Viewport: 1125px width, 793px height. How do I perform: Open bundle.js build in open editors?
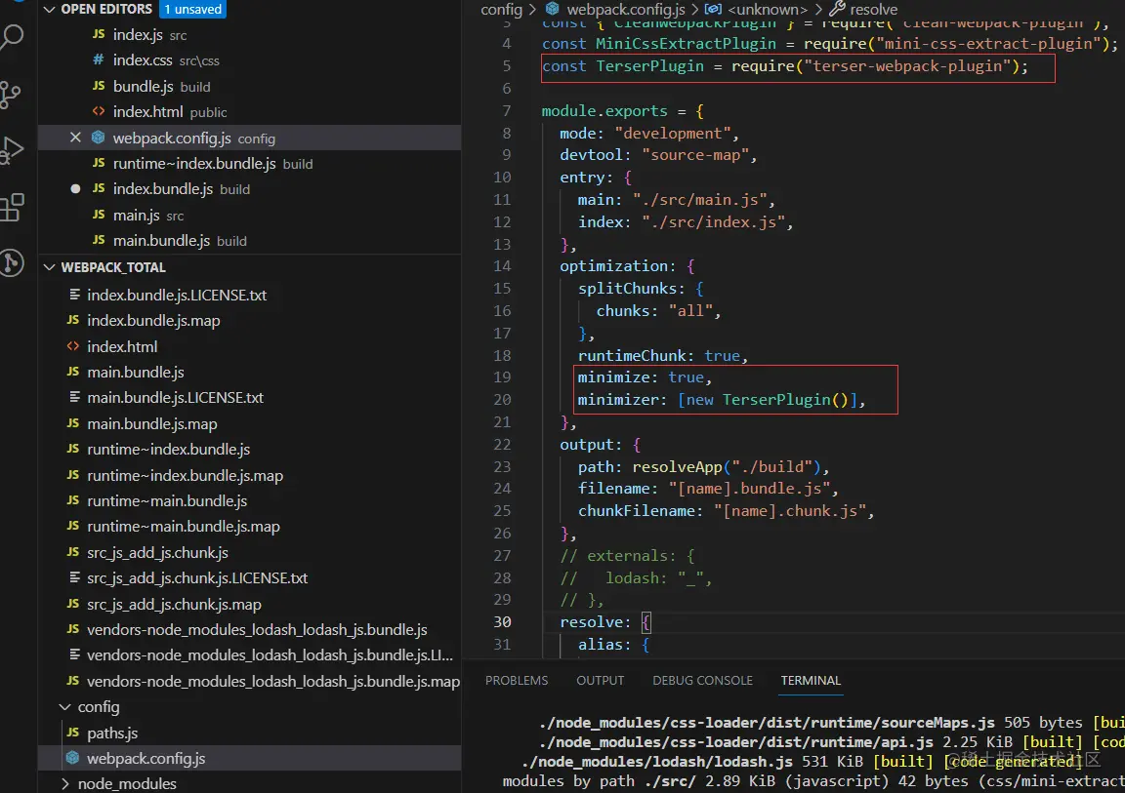coord(250,86)
